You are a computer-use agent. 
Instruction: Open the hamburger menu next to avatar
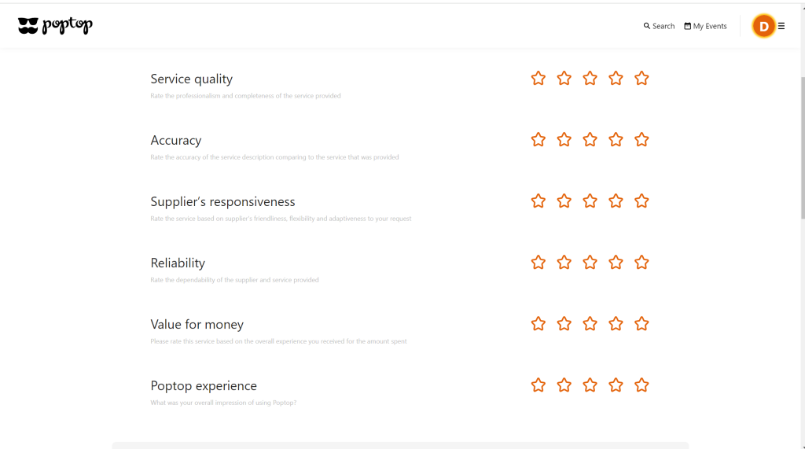[x=781, y=26]
